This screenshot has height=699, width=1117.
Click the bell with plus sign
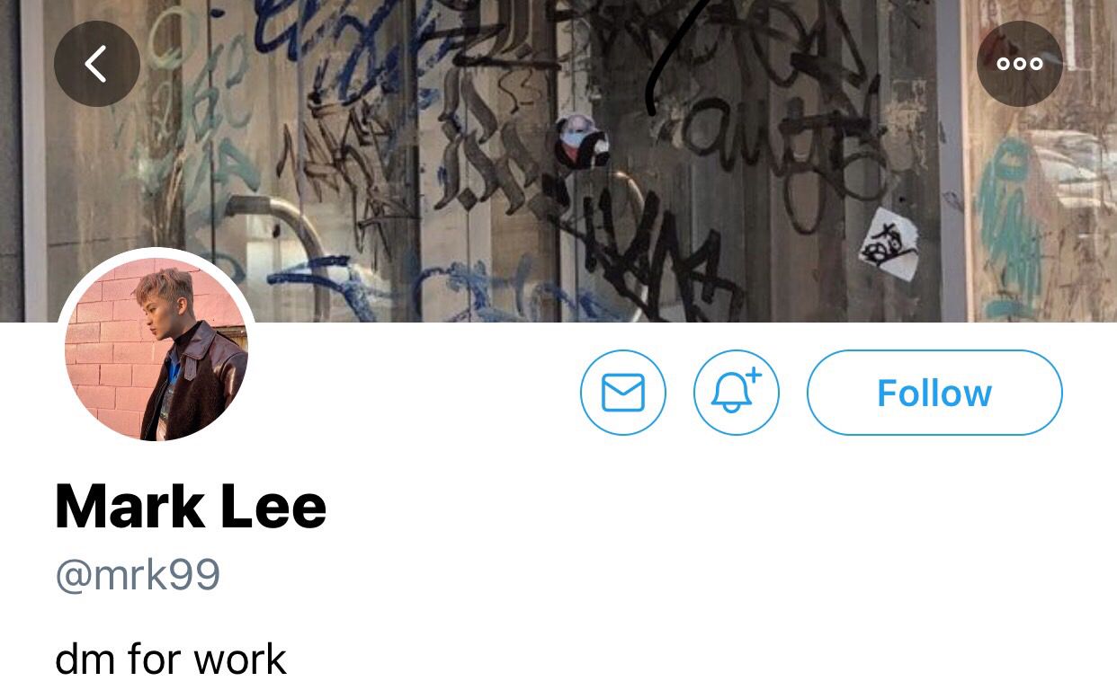[737, 393]
